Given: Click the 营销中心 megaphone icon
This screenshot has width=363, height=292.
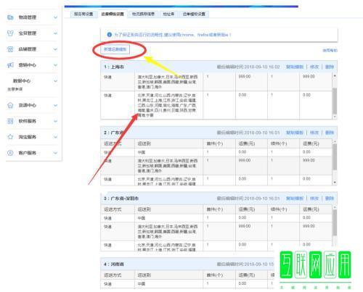Looking at the screenshot, I should click(10, 65).
